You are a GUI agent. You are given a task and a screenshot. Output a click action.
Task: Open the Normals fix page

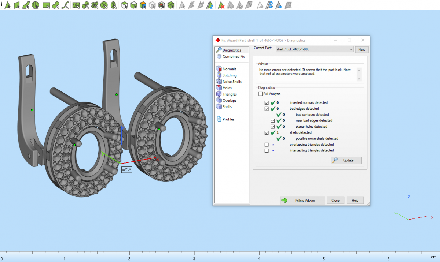[229, 69]
